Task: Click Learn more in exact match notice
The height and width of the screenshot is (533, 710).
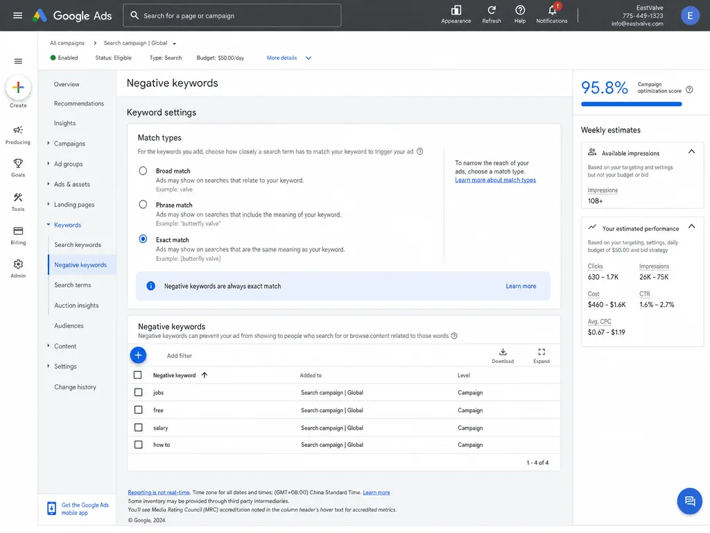Action: 521,286
